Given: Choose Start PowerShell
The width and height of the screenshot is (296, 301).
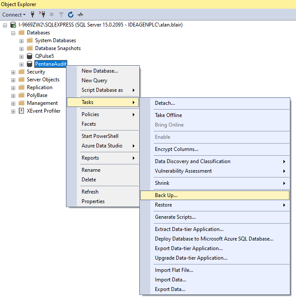Looking at the screenshot, I should 103,136.
